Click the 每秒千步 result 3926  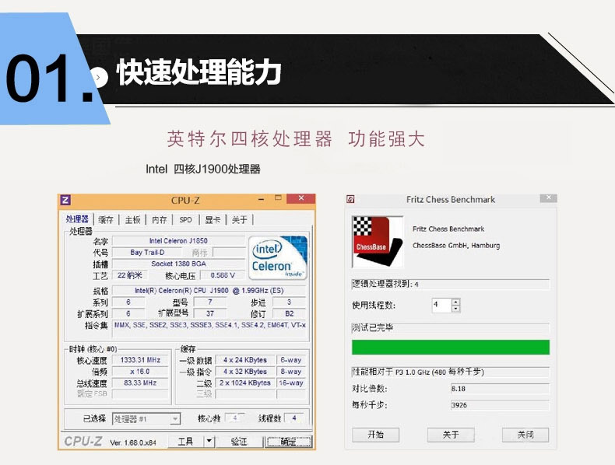(x=500, y=405)
